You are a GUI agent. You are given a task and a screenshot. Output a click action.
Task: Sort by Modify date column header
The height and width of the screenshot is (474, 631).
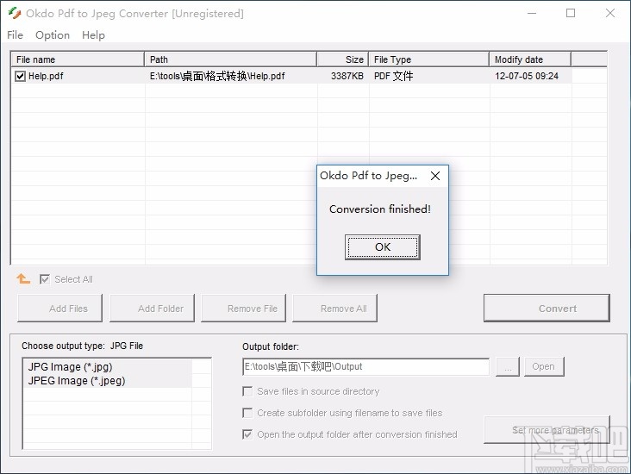[530, 59]
